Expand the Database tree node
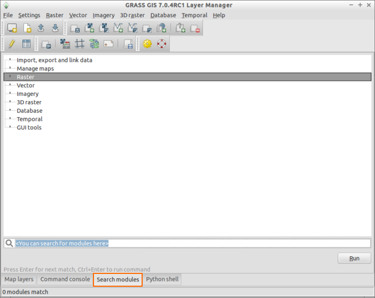The height and width of the screenshot is (298, 375). (x=10, y=110)
